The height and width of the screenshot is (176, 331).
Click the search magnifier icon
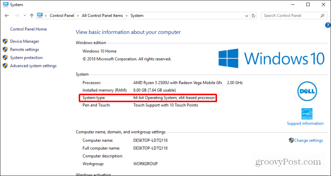pyautogui.click(x=322, y=15)
